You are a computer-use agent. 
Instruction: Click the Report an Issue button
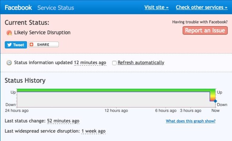pyautogui.click(x=205, y=30)
